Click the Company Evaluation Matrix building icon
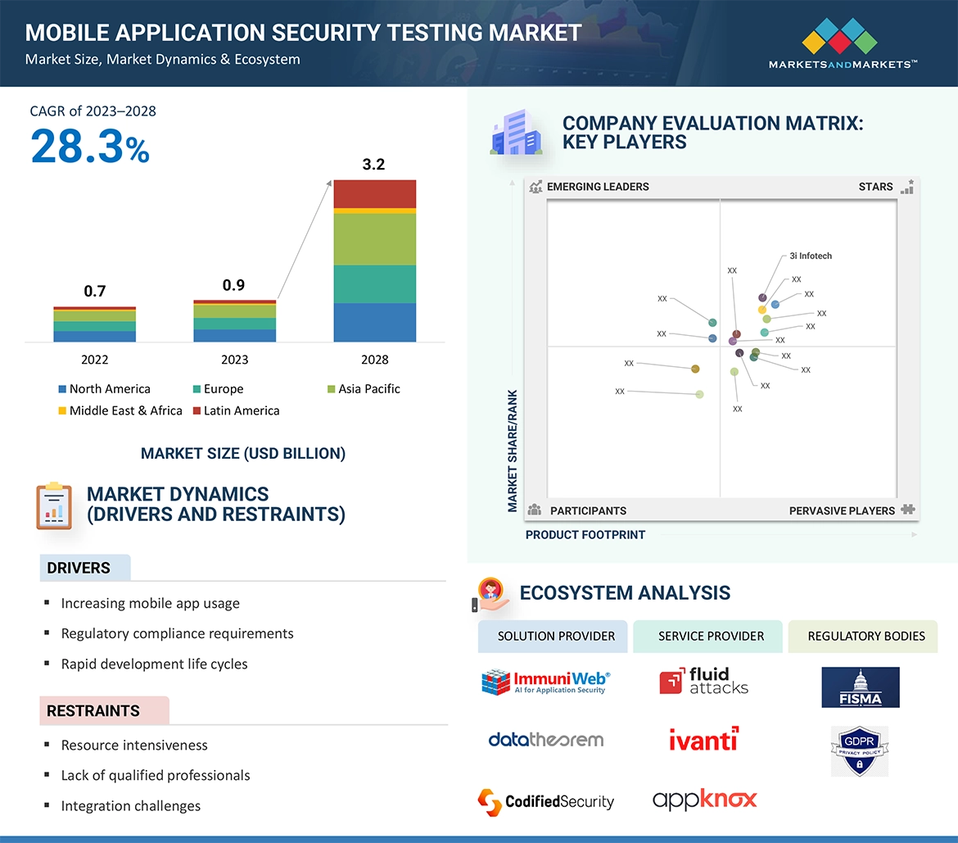The image size is (958, 843). (516, 134)
